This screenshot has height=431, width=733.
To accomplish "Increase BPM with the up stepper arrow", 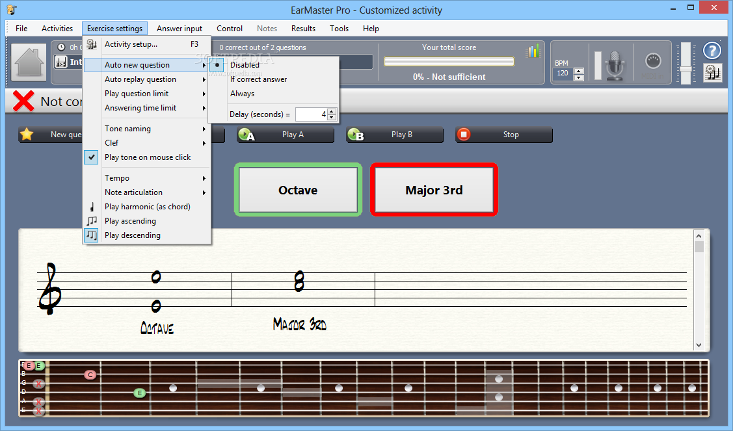I will coord(579,71).
